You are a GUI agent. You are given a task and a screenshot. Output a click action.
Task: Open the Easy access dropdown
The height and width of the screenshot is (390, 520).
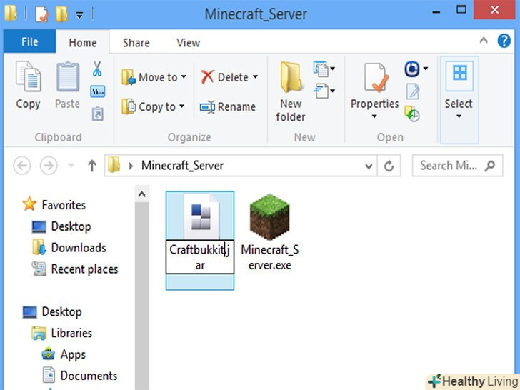tap(324, 91)
